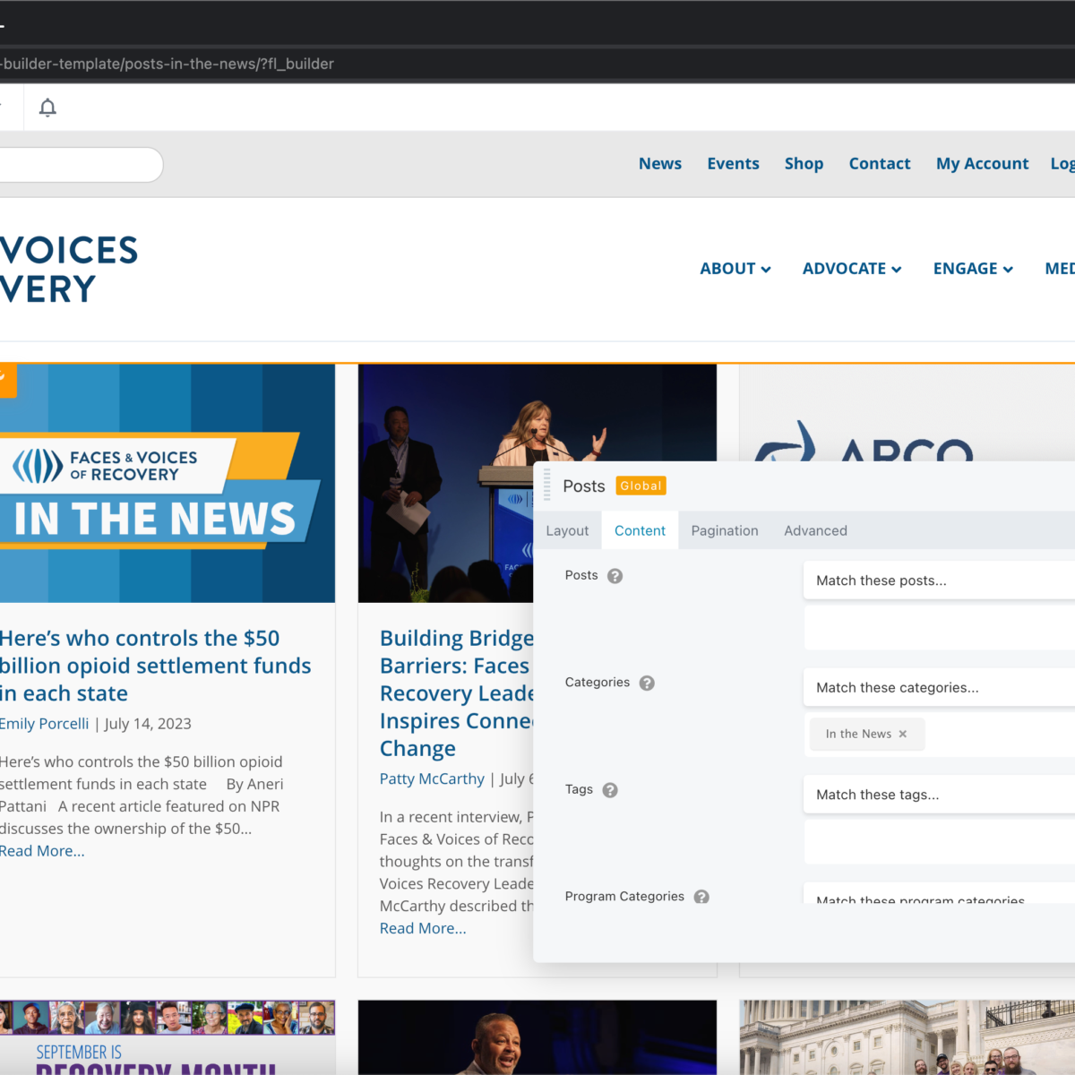
Task: Open the Match these posts dropdown
Action: (939, 580)
